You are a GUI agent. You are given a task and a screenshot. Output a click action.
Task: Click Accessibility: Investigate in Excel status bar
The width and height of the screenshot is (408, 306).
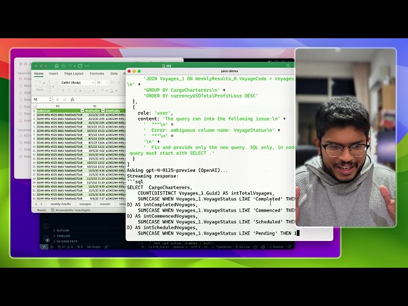71,210
